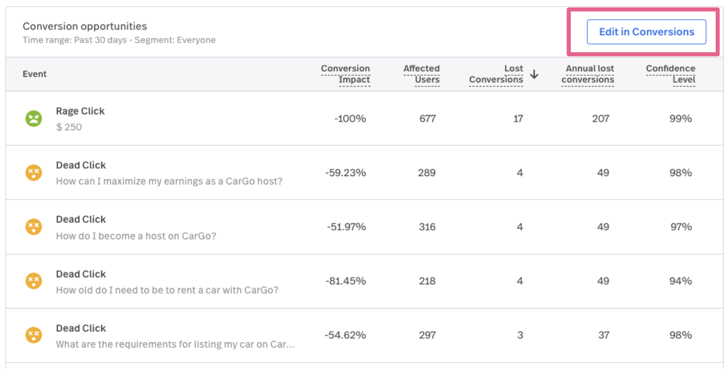The image size is (728, 369).
Task: Click the 99% confidence value for Rage Click
Action: tap(680, 118)
